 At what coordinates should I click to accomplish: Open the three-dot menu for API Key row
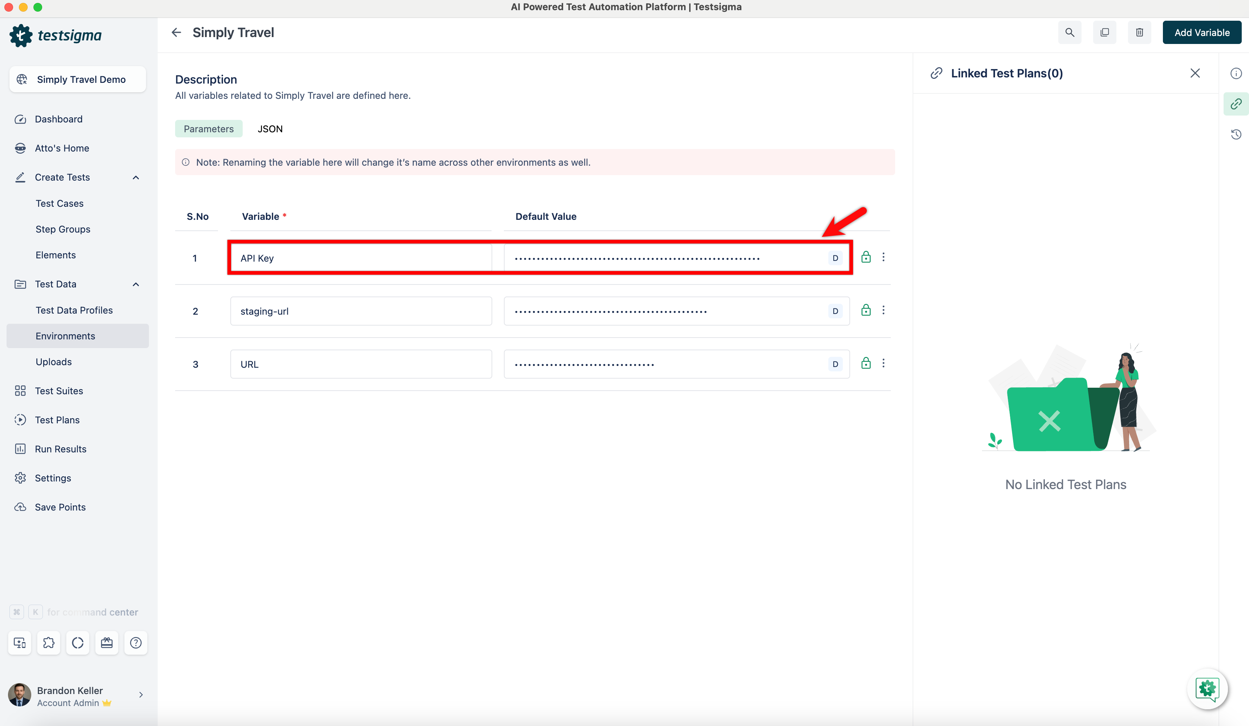point(884,257)
